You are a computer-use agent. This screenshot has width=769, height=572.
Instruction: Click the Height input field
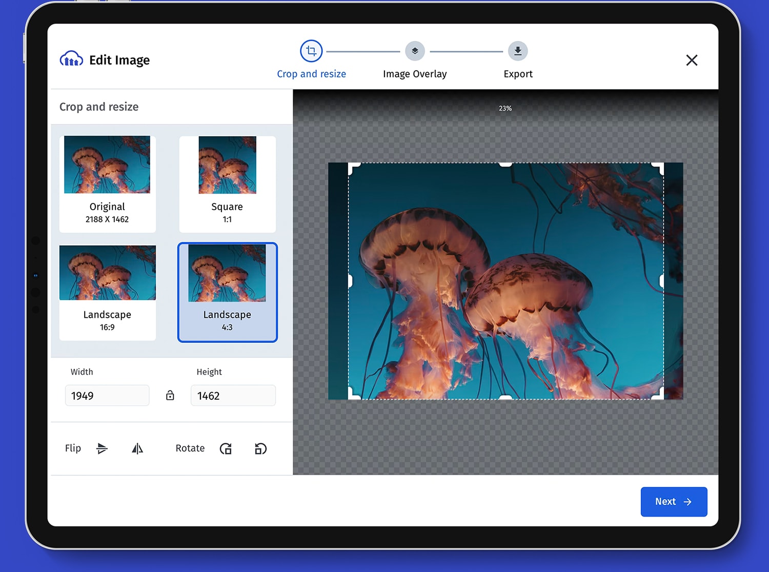pyautogui.click(x=233, y=395)
